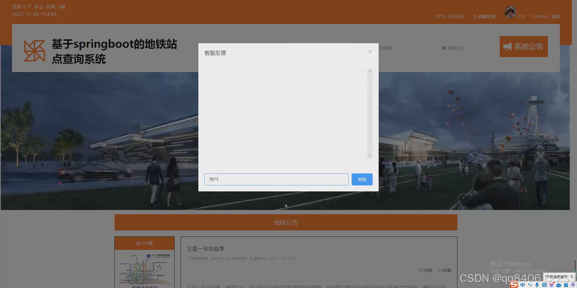Viewport: 577px width, 288px height.
Task: Click the username 111 in the header
Action: coord(522,16)
